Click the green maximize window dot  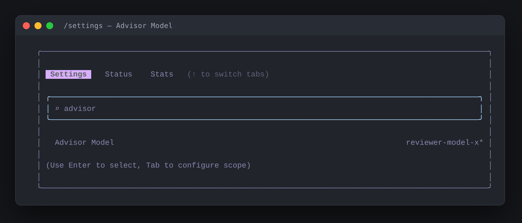(50, 26)
